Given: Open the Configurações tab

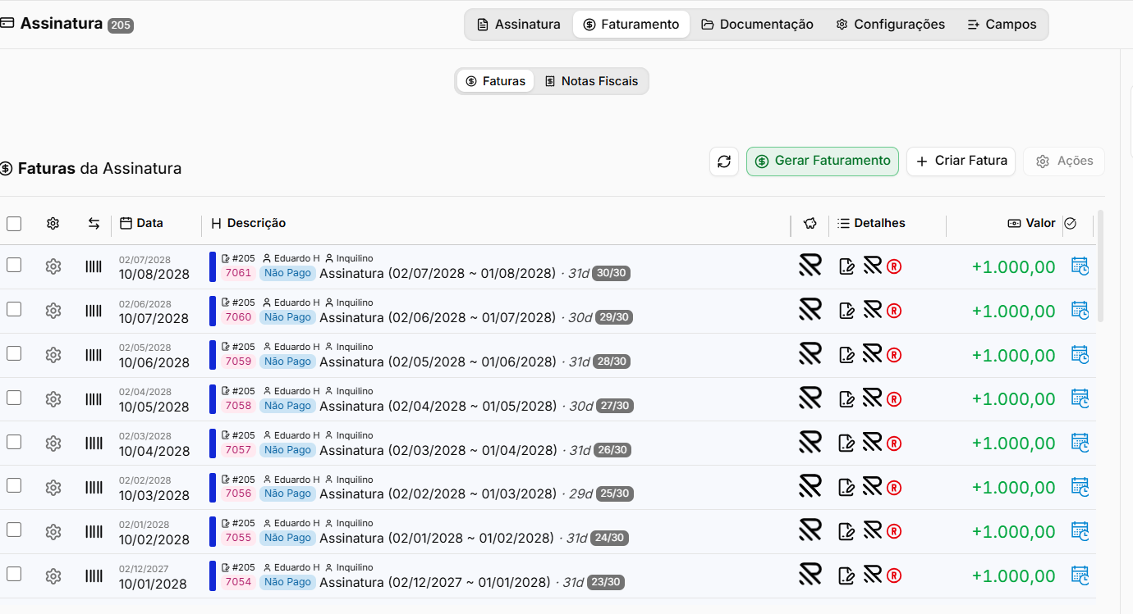Looking at the screenshot, I should [x=891, y=25].
